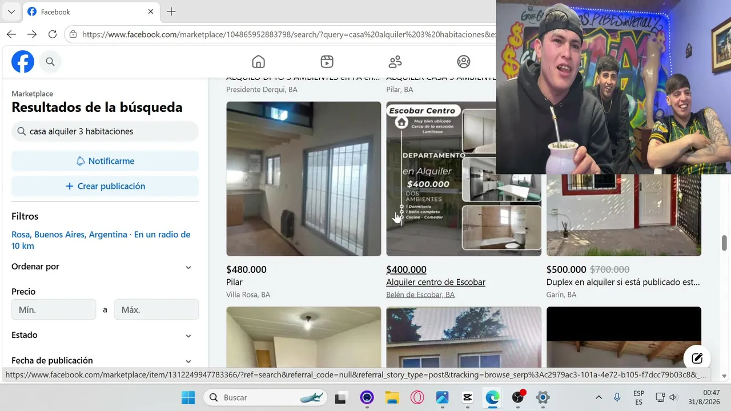
Task: Open the Settings gear taskbar icon
Action: pyautogui.click(x=543, y=397)
